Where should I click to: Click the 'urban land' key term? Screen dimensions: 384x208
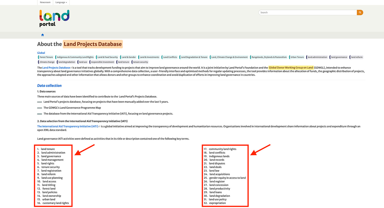[49, 199]
